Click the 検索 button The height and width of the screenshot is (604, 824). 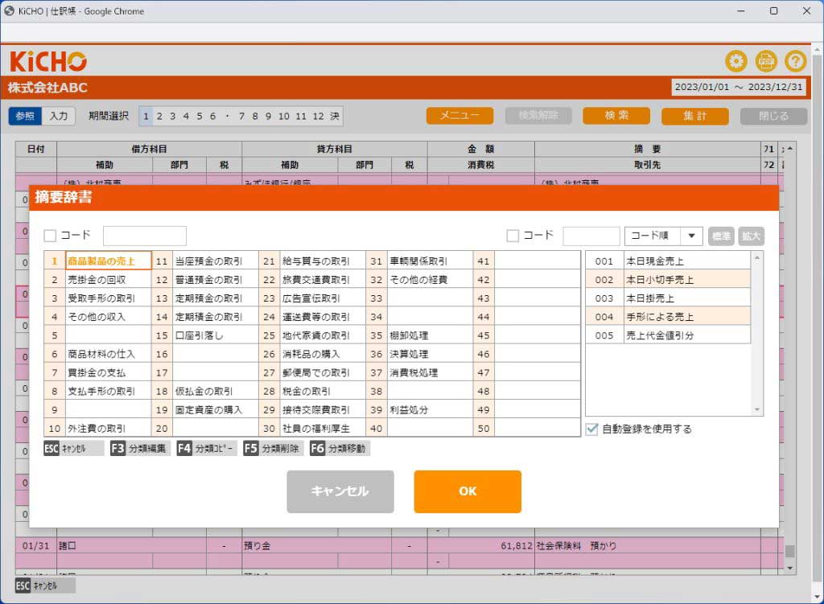point(616,116)
